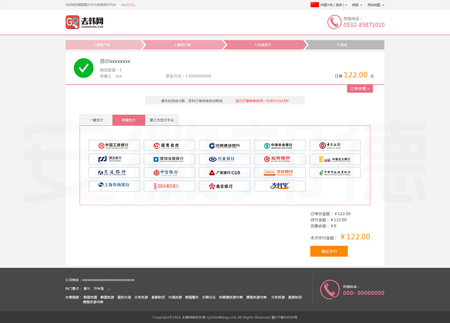The width and height of the screenshot is (450, 323).
Task: Go to step 2 填写订单
Action: click(x=182, y=45)
